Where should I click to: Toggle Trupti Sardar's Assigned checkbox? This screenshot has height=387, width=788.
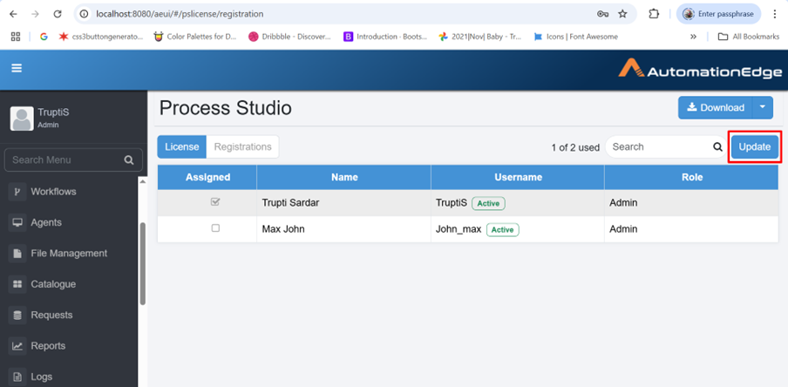click(215, 202)
